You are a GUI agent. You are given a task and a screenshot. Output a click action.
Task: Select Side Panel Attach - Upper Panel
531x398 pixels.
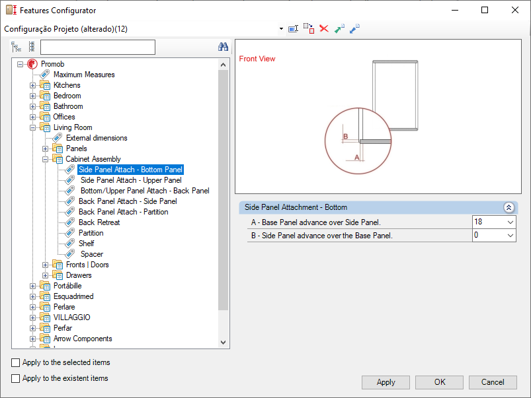click(x=131, y=180)
